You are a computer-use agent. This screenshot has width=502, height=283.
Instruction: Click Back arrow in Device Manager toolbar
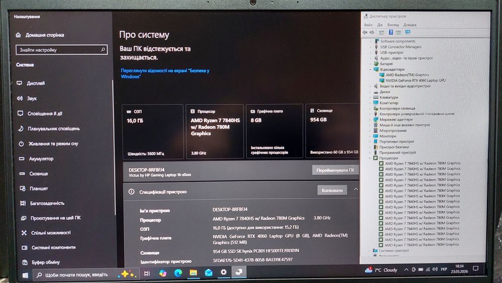click(x=364, y=32)
